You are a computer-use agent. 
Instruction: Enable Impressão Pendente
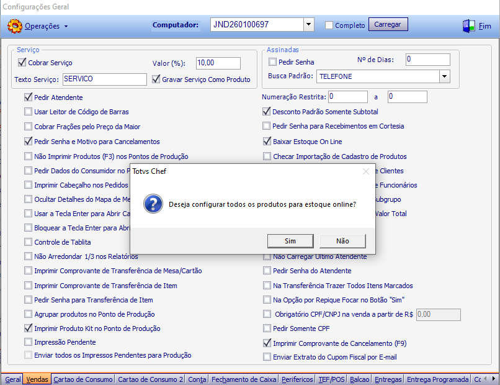pyautogui.click(x=28, y=342)
